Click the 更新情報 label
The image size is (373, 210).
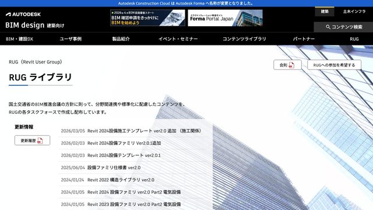24,127
